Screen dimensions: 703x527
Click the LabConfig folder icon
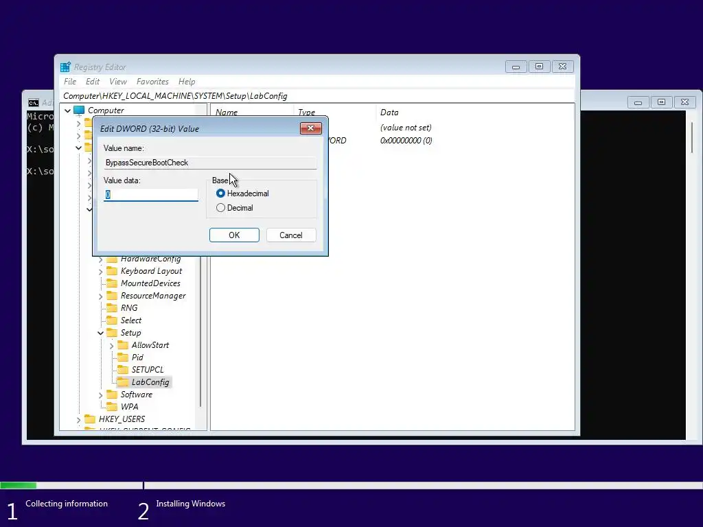coord(123,382)
